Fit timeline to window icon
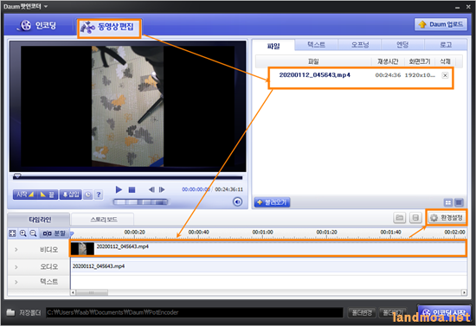 tap(12, 233)
